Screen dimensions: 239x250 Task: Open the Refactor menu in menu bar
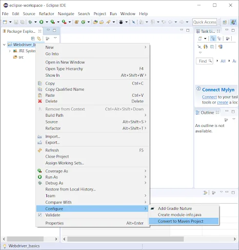pyautogui.click(x=46, y=14)
